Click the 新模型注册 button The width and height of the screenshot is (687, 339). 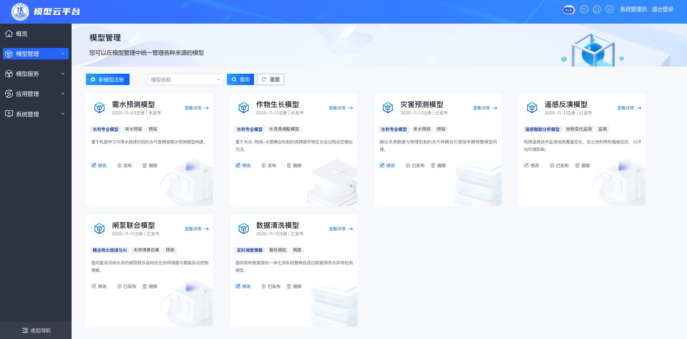pyautogui.click(x=108, y=79)
